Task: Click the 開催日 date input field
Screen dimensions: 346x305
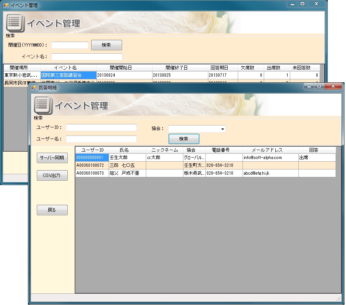Action: coord(70,45)
